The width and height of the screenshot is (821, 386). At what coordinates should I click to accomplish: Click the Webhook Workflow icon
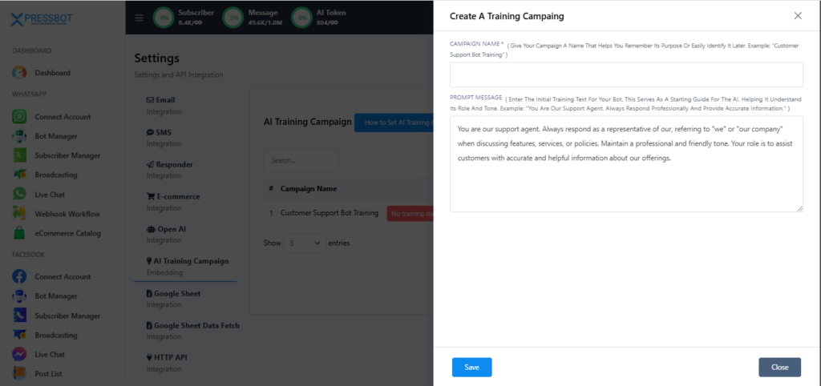[19, 214]
